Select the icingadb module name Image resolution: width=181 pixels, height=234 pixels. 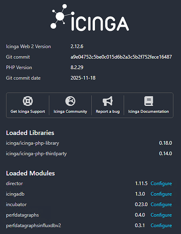[15, 194]
